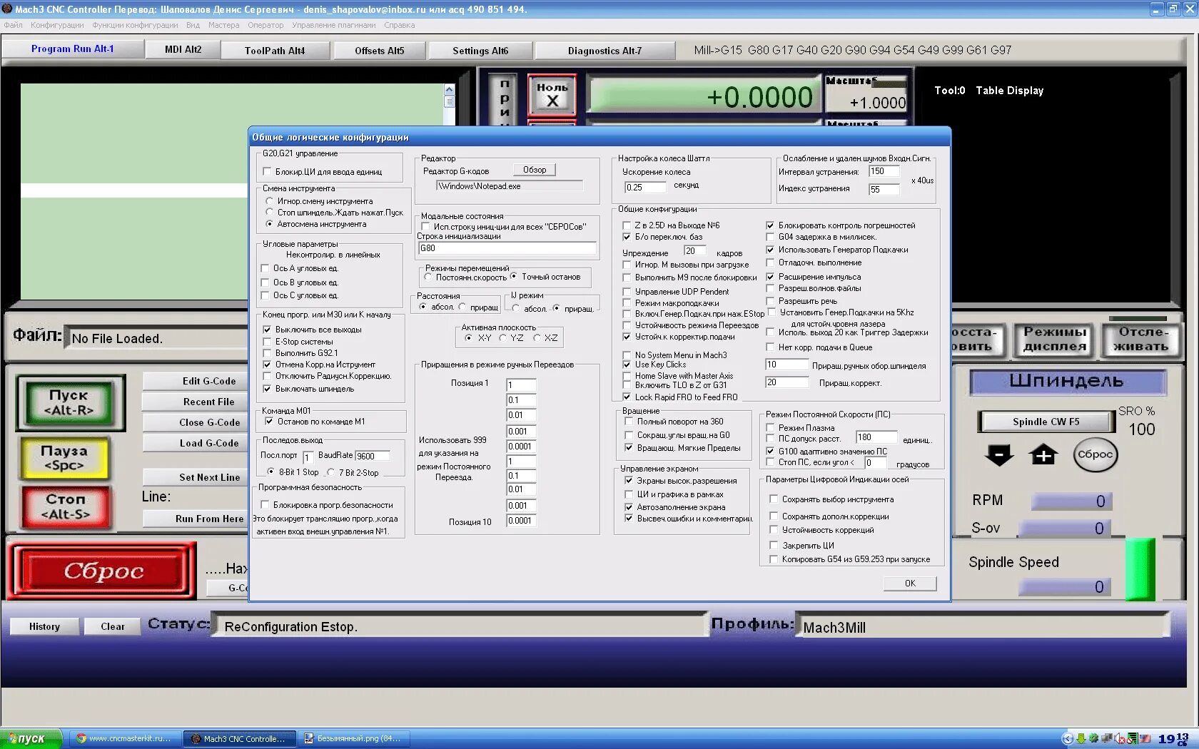Toggle Закрепить ЦИ checkbox
The width and height of the screenshot is (1199, 749).
click(774, 546)
